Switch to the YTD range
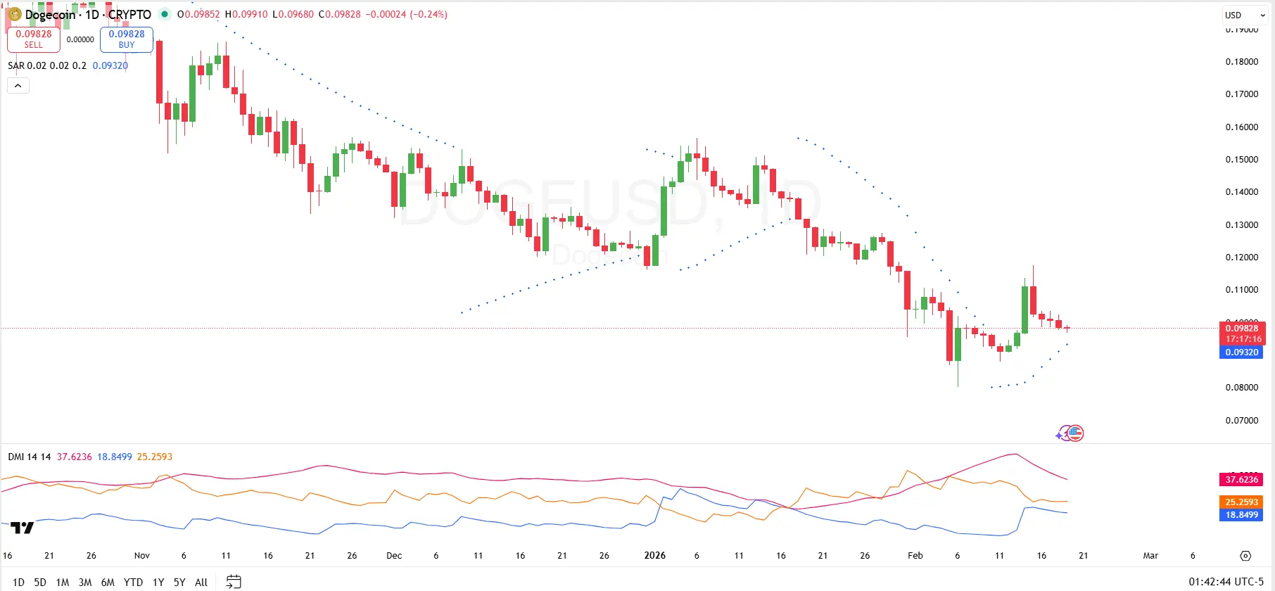Viewport: 1275px width, 591px height. (x=133, y=582)
